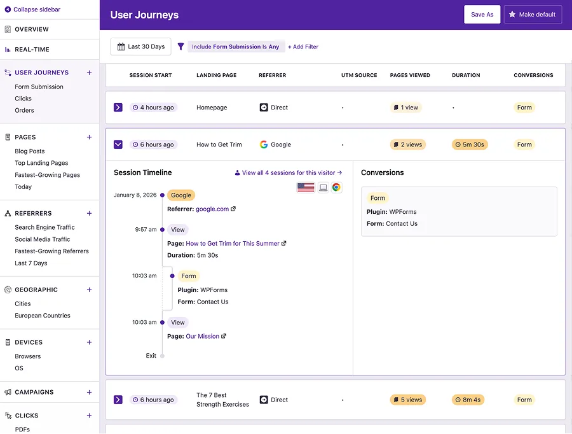Open the Top Landing Pages report
Viewport: 572px width, 434px height.
pos(41,163)
